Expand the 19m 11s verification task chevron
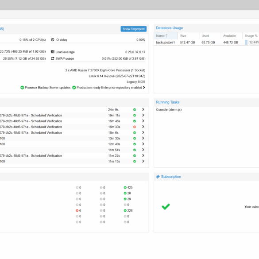The height and width of the screenshot is (259, 259). click(x=143, y=115)
